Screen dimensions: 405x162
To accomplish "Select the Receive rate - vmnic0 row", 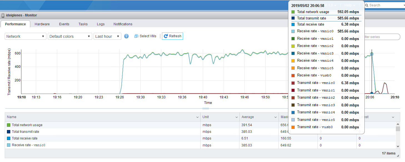I will [200, 145].
